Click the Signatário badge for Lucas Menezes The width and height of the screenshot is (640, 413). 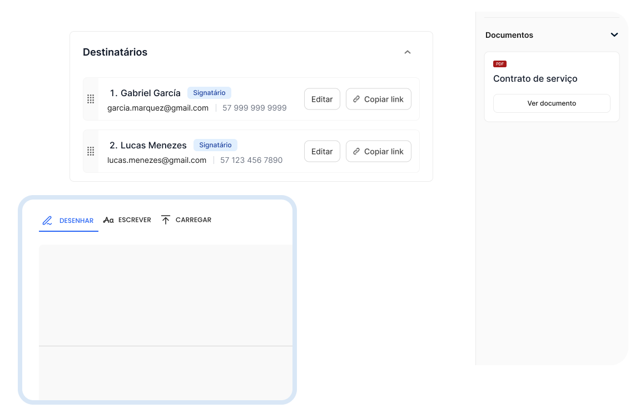(x=215, y=145)
